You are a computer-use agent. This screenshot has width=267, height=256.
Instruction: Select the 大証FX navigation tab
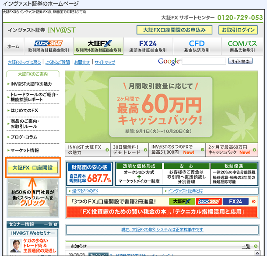[98, 46]
